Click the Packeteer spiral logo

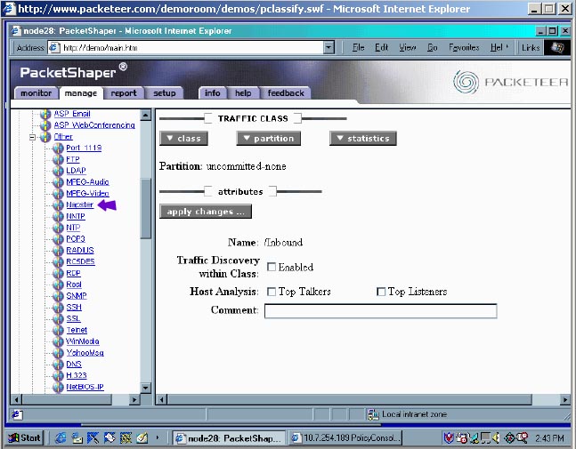click(466, 82)
